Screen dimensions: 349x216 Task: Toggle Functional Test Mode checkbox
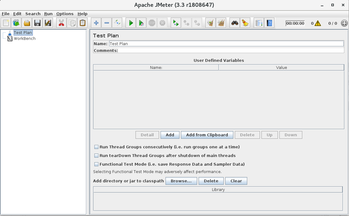pos(96,164)
